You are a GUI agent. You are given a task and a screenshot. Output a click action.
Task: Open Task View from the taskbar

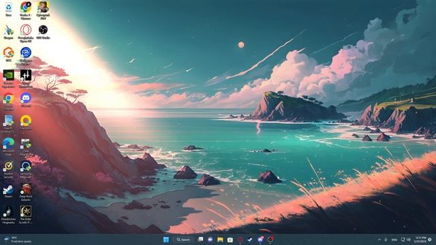[200, 240]
